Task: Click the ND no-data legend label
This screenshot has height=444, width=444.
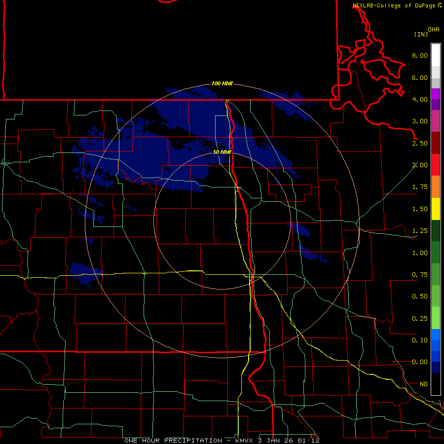Action: pos(424,384)
